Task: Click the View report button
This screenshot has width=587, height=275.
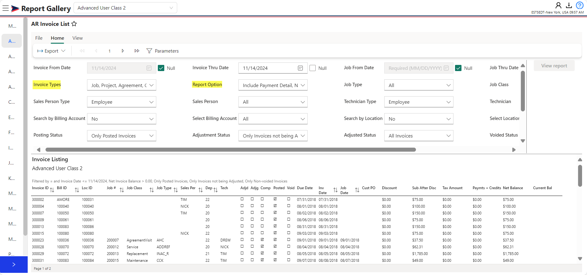Action: point(554,66)
